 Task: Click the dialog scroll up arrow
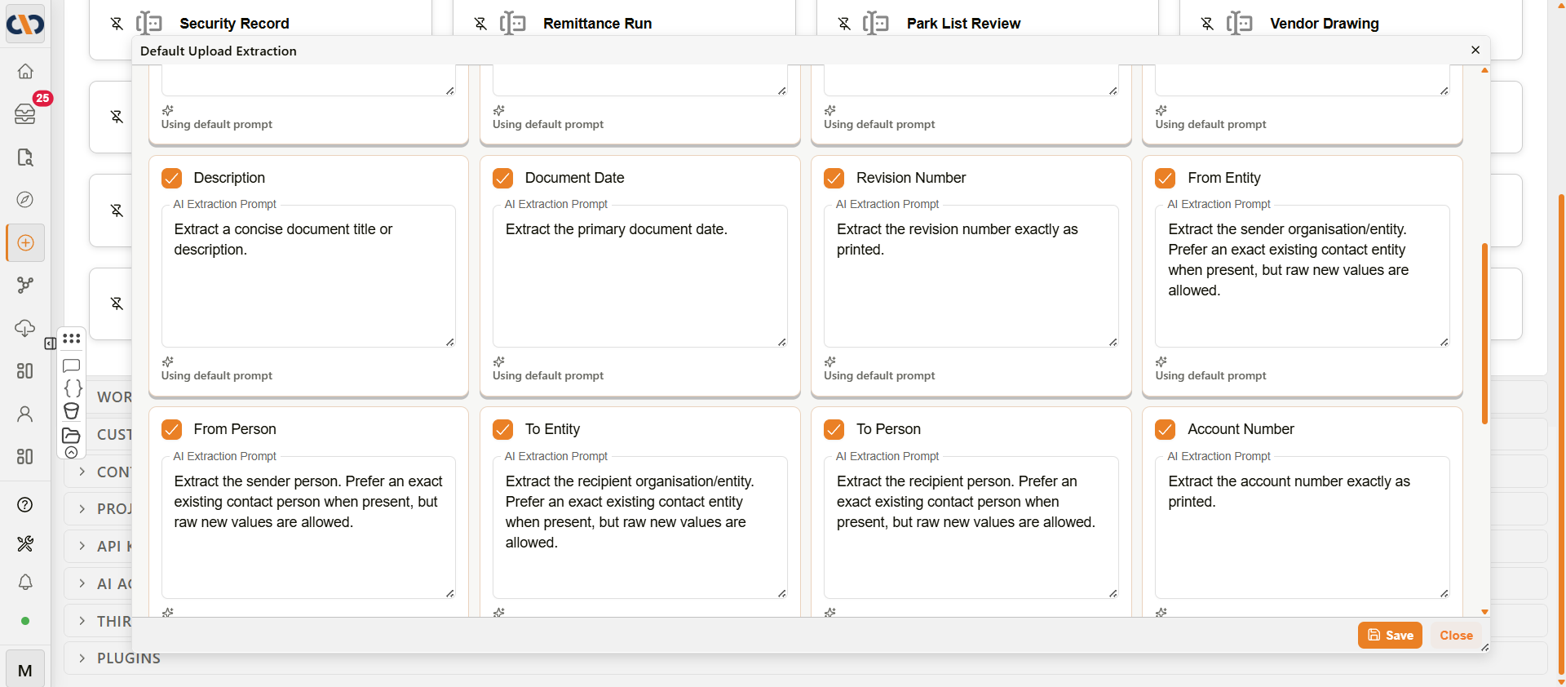coord(1484,70)
